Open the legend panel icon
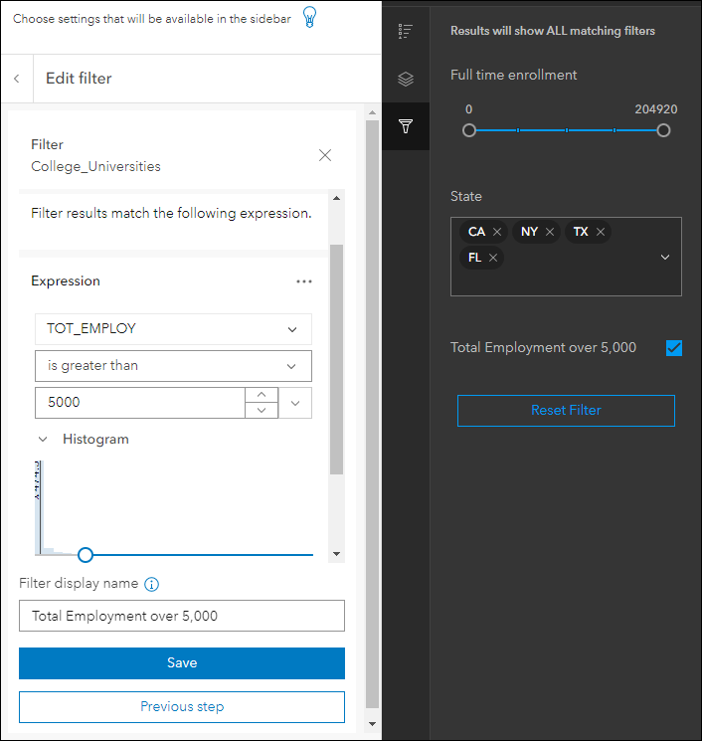Image resolution: width=702 pixels, height=741 pixels. point(406,31)
